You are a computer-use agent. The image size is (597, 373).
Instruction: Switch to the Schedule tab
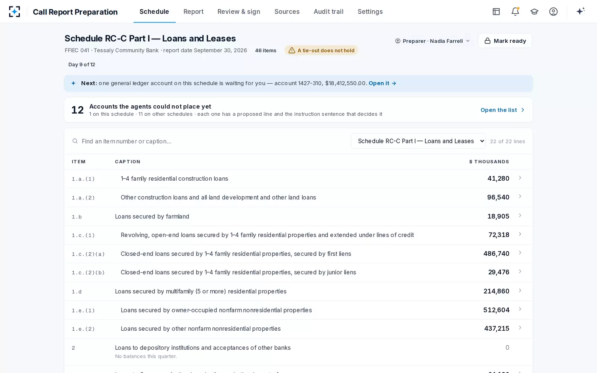(x=154, y=12)
